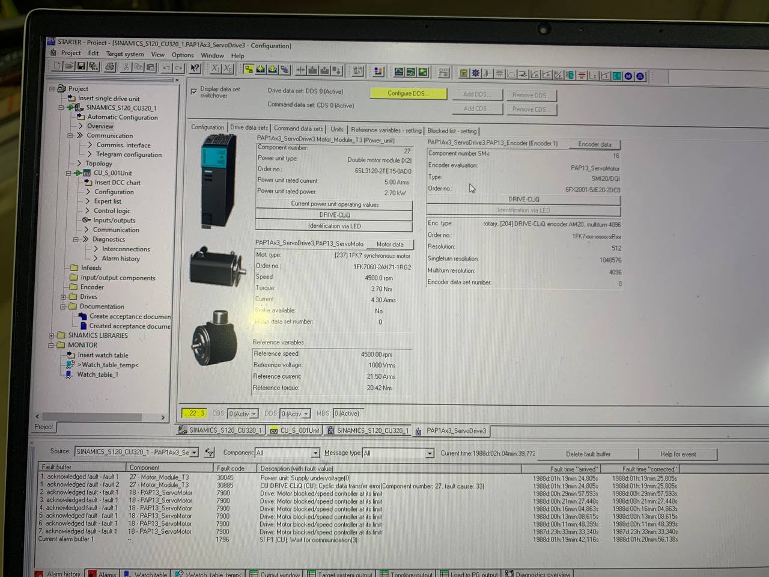The width and height of the screenshot is (769, 577).
Task: Expand the Drives folder node
Action: (63, 297)
